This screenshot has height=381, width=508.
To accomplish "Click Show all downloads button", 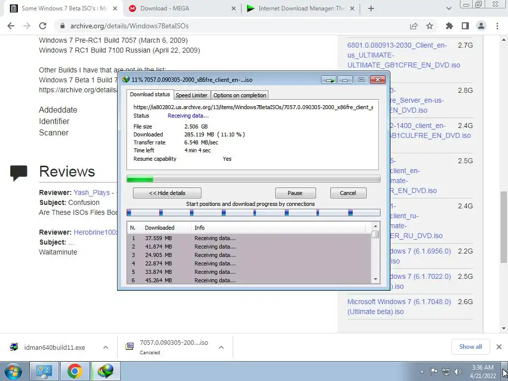I will pyautogui.click(x=470, y=347).
